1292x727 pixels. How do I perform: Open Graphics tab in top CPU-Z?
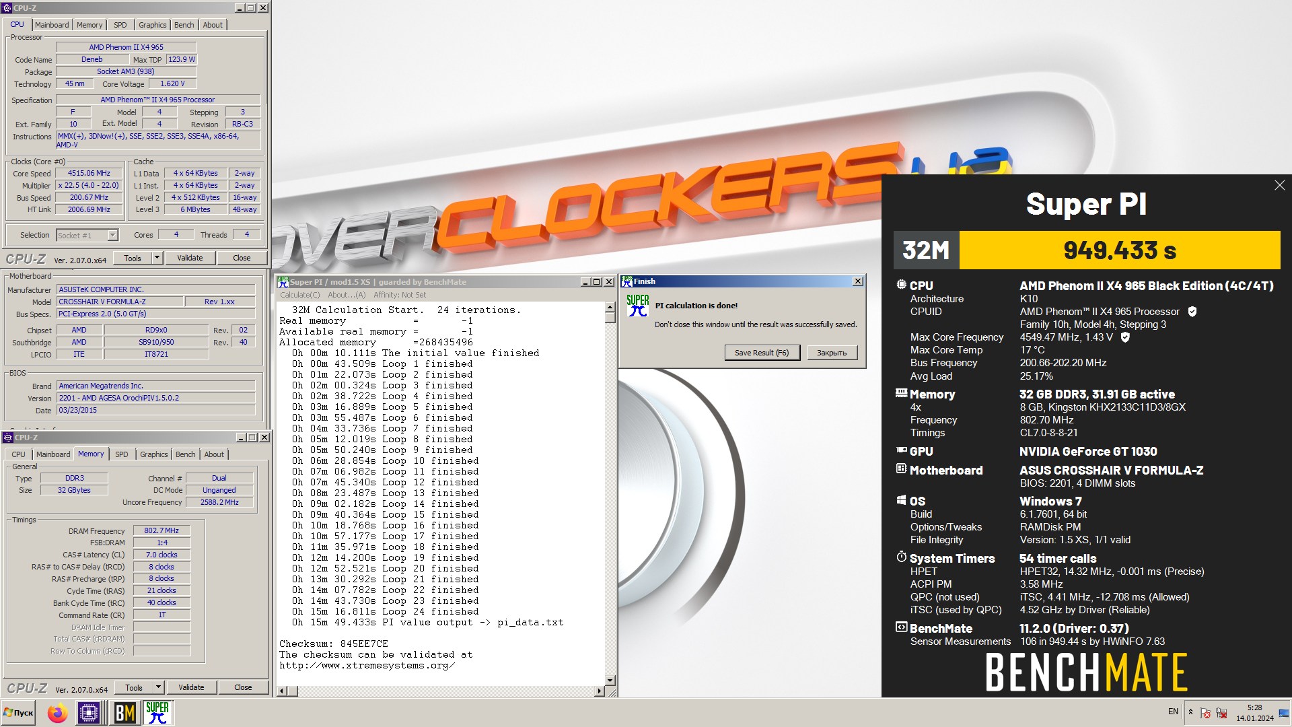point(153,25)
